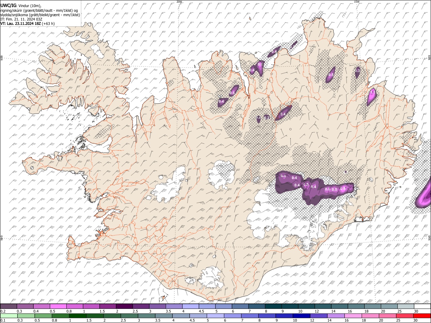The image size is (431, 323).
Task: Click the bright pink 0.5 snow-scale swatch
Action: (58, 307)
